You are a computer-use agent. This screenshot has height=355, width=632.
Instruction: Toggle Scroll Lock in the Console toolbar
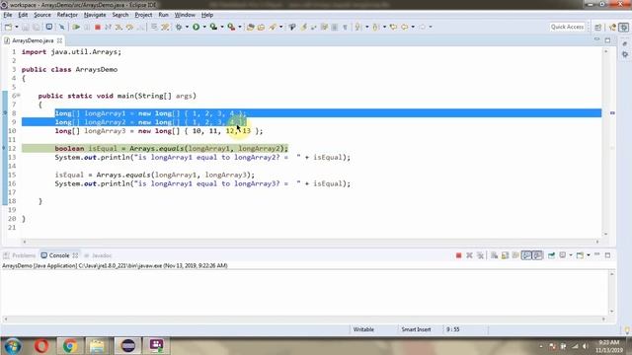point(505,255)
